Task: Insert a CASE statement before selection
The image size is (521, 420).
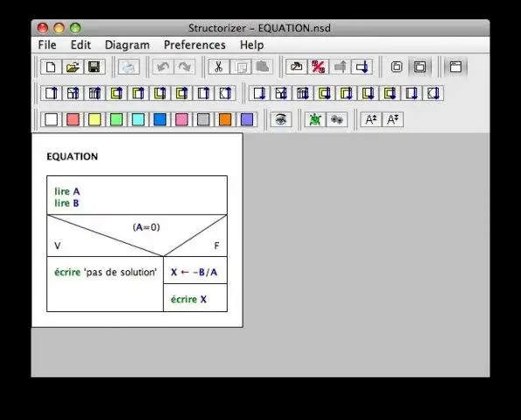Action: (x=95, y=93)
